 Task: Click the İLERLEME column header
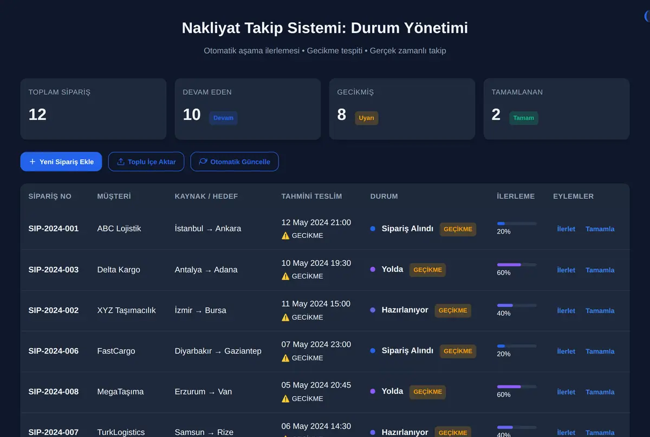(516, 196)
